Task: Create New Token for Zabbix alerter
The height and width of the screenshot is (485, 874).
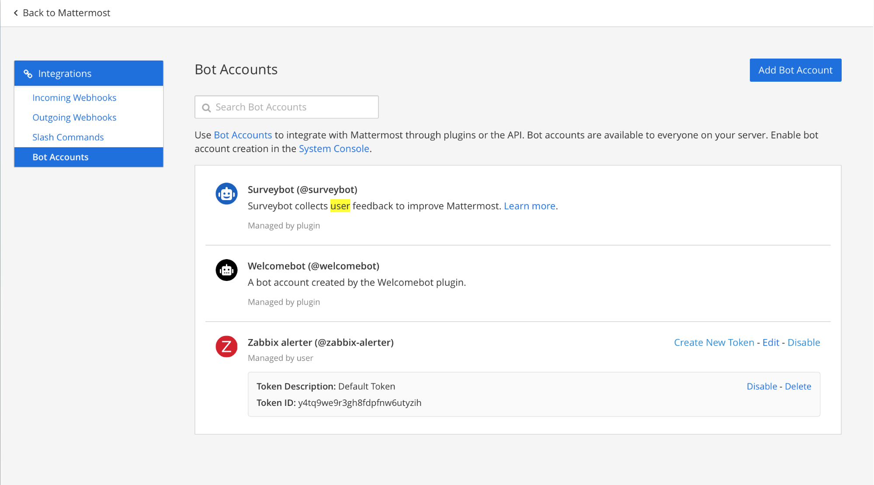Action: [x=714, y=343]
